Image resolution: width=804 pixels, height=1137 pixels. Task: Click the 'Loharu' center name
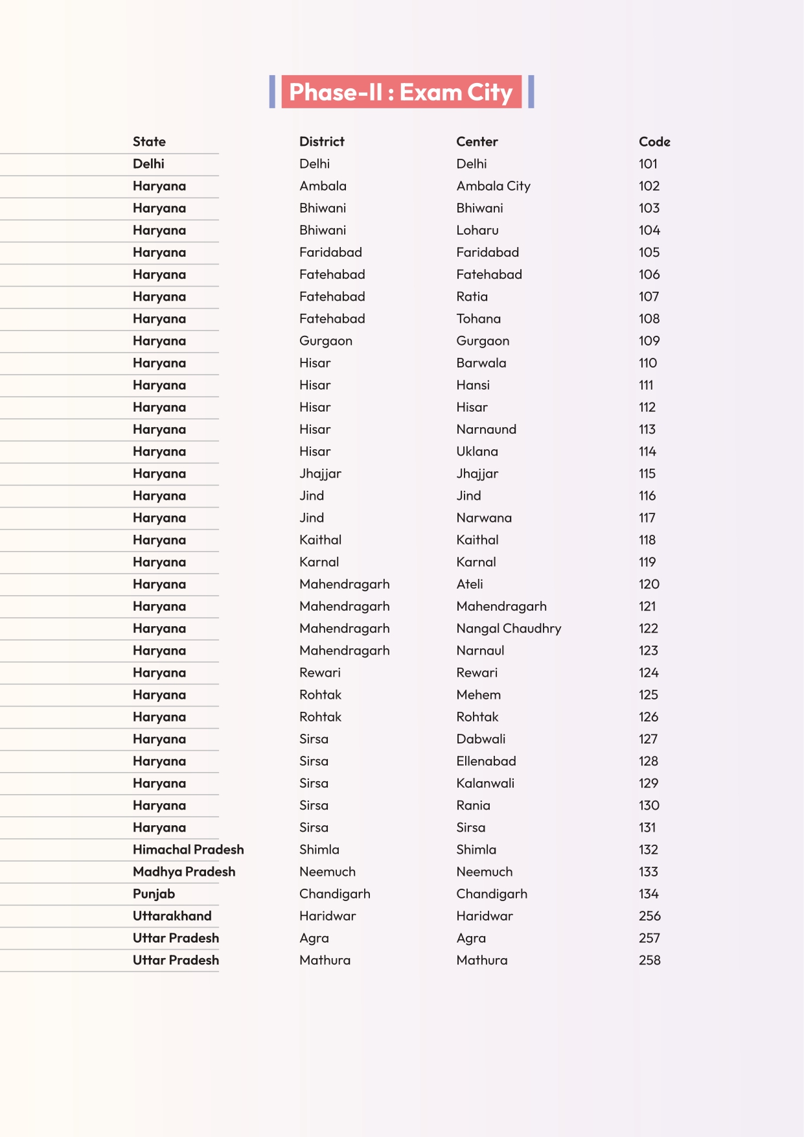pyautogui.click(x=477, y=230)
